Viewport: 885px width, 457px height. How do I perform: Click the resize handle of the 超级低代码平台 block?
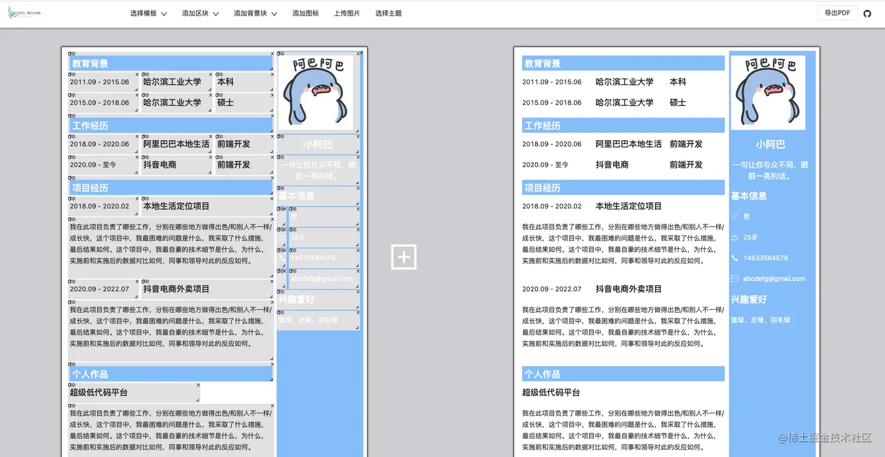tap(198, 400)
